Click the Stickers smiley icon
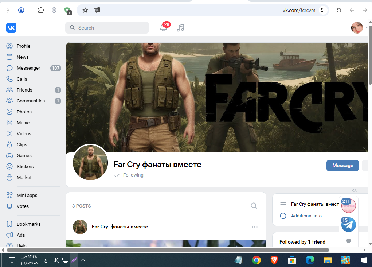This screenshot has height=267, width=372. [9, 166]
